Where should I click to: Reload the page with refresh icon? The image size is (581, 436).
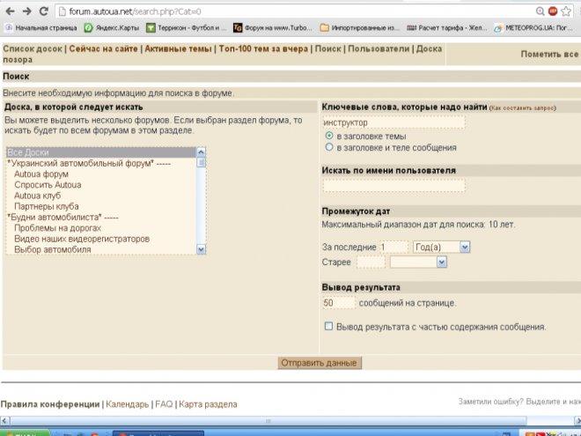(x=41, y=11)
